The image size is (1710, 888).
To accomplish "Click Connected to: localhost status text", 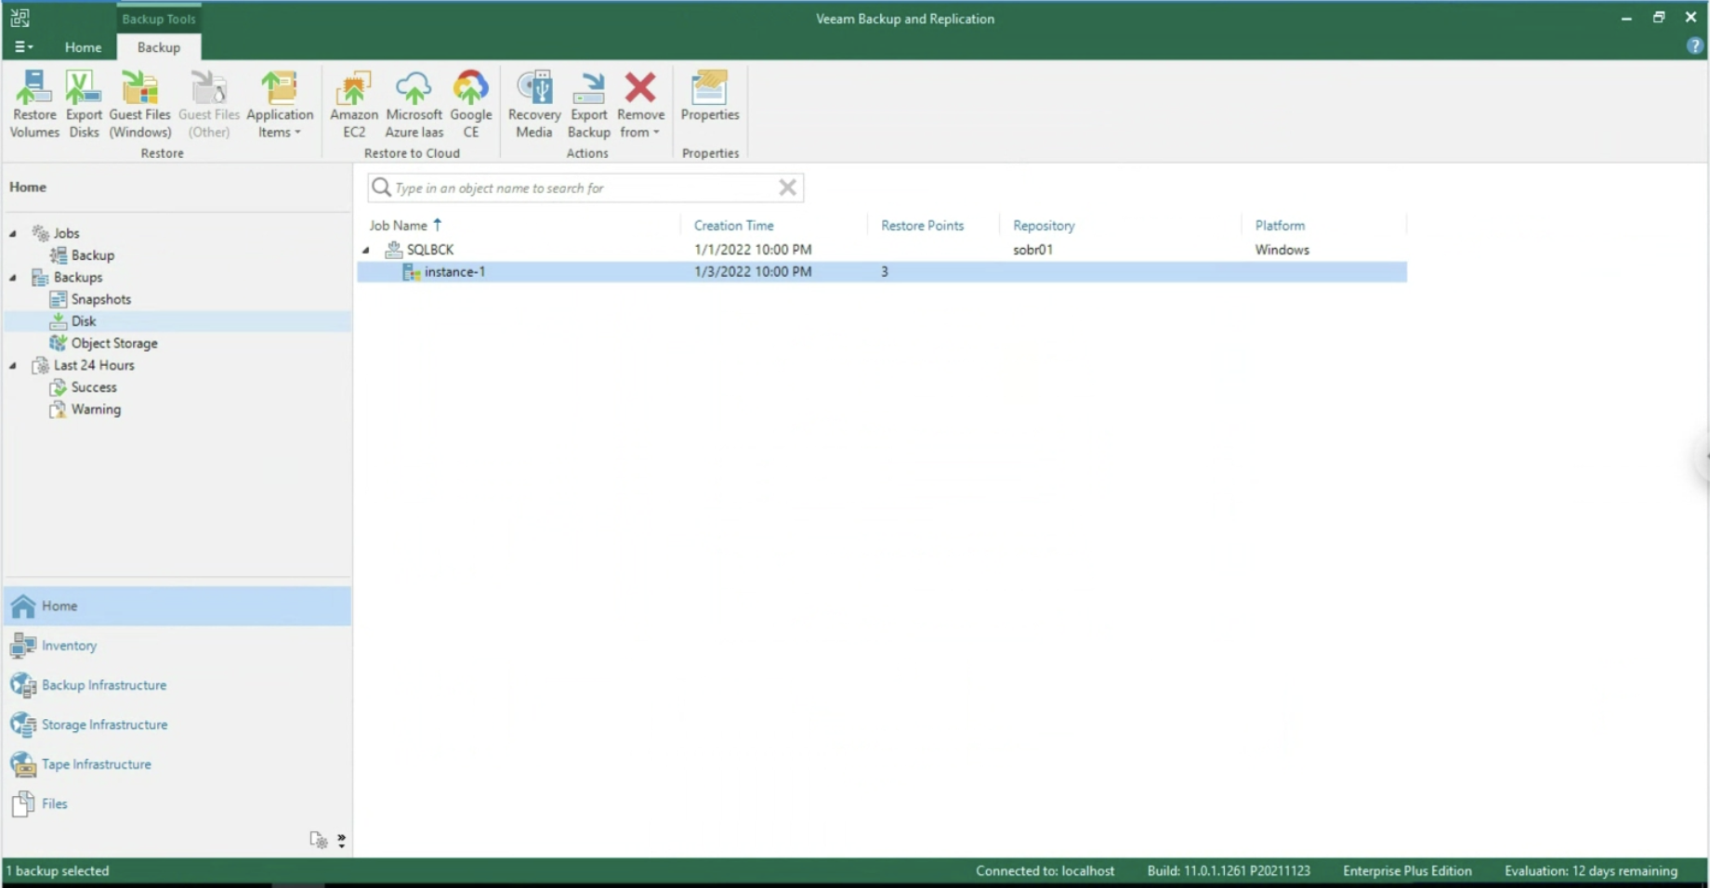I will 1045,871.
